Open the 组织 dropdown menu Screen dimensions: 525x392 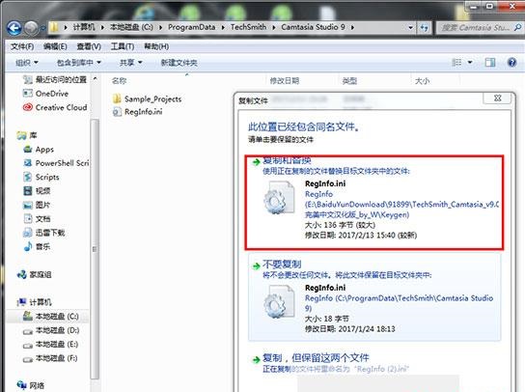click(x=27, y=63)
